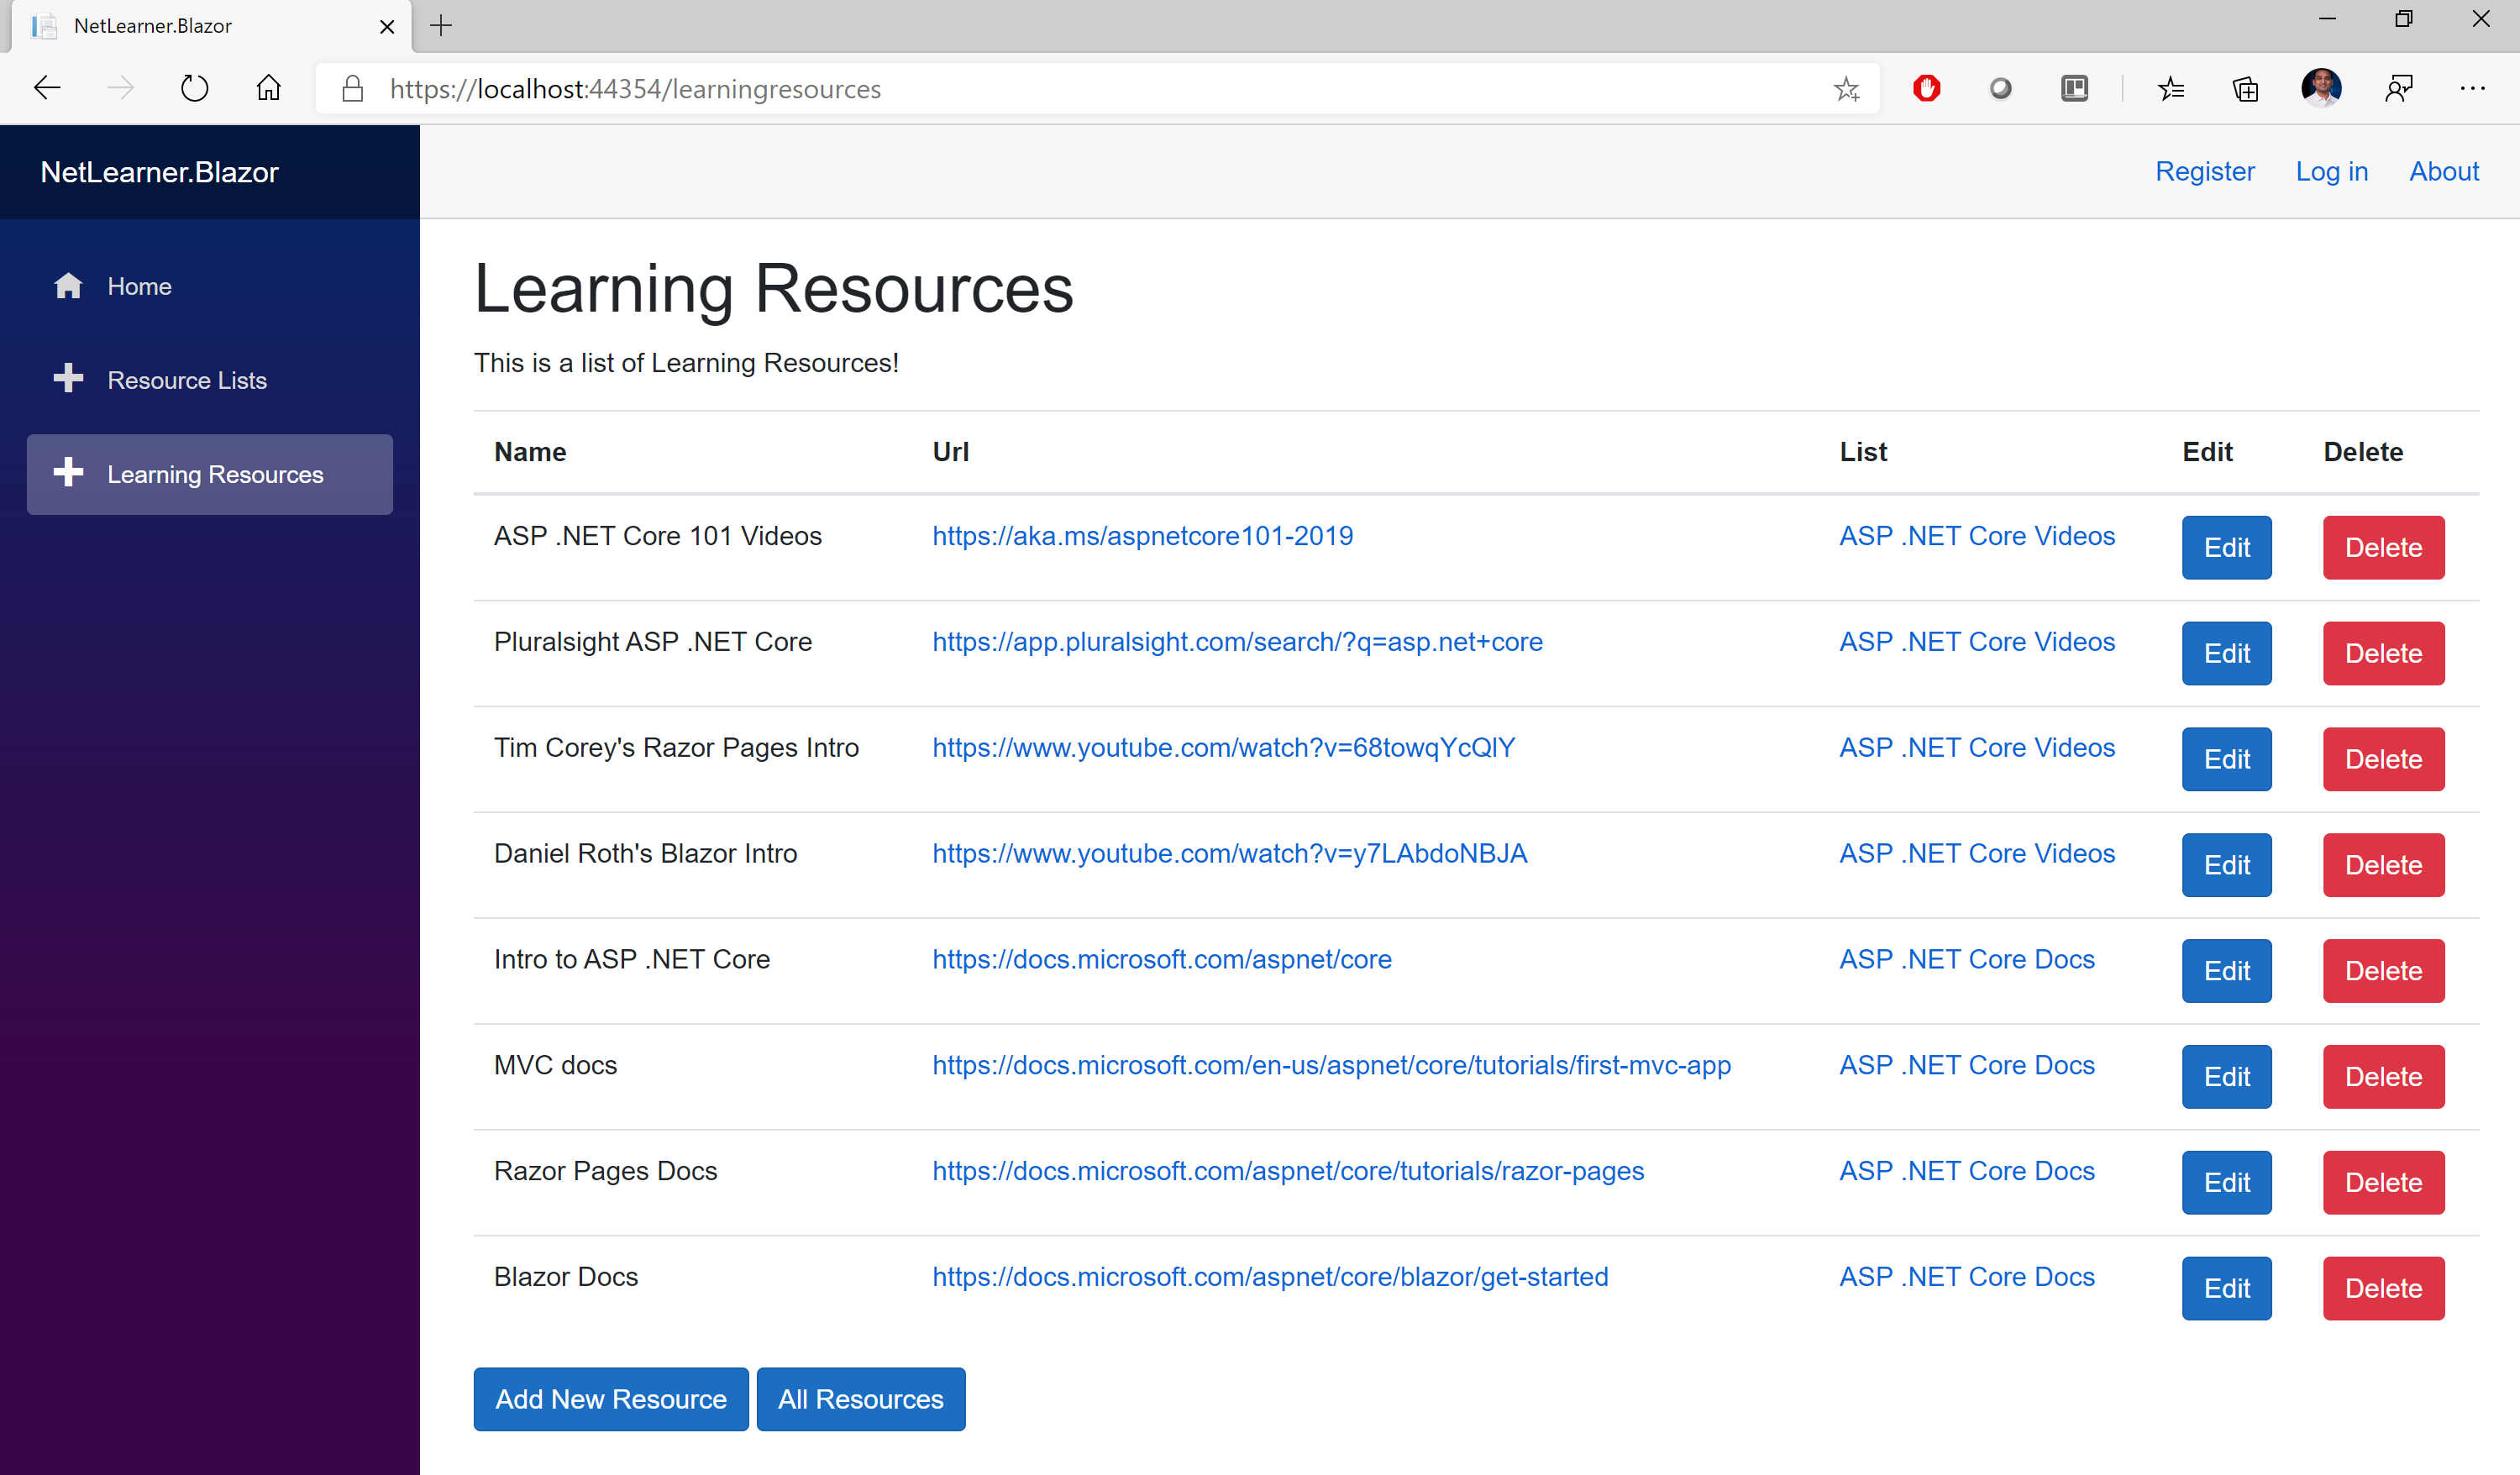The height and width of the screenshot is (1475, 2520).
Task: Click the Daniel Roth's Blazor Intro URL
Action: [x=1227, y=852]
